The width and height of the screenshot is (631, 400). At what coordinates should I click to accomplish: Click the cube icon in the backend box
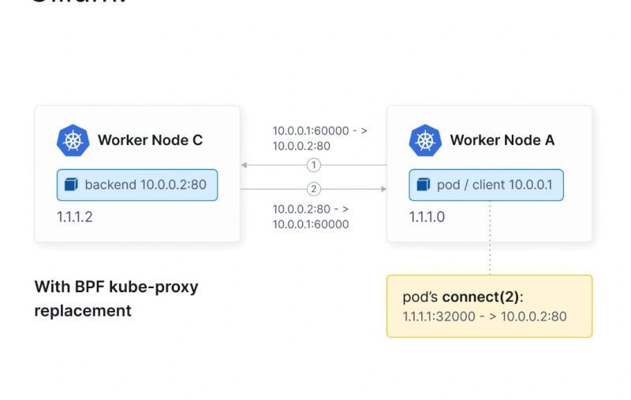pos(71,185)
